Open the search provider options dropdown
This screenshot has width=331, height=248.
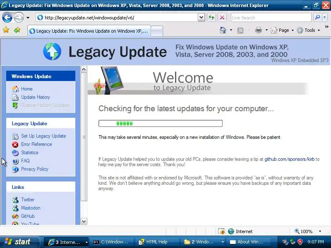(325, 17)
